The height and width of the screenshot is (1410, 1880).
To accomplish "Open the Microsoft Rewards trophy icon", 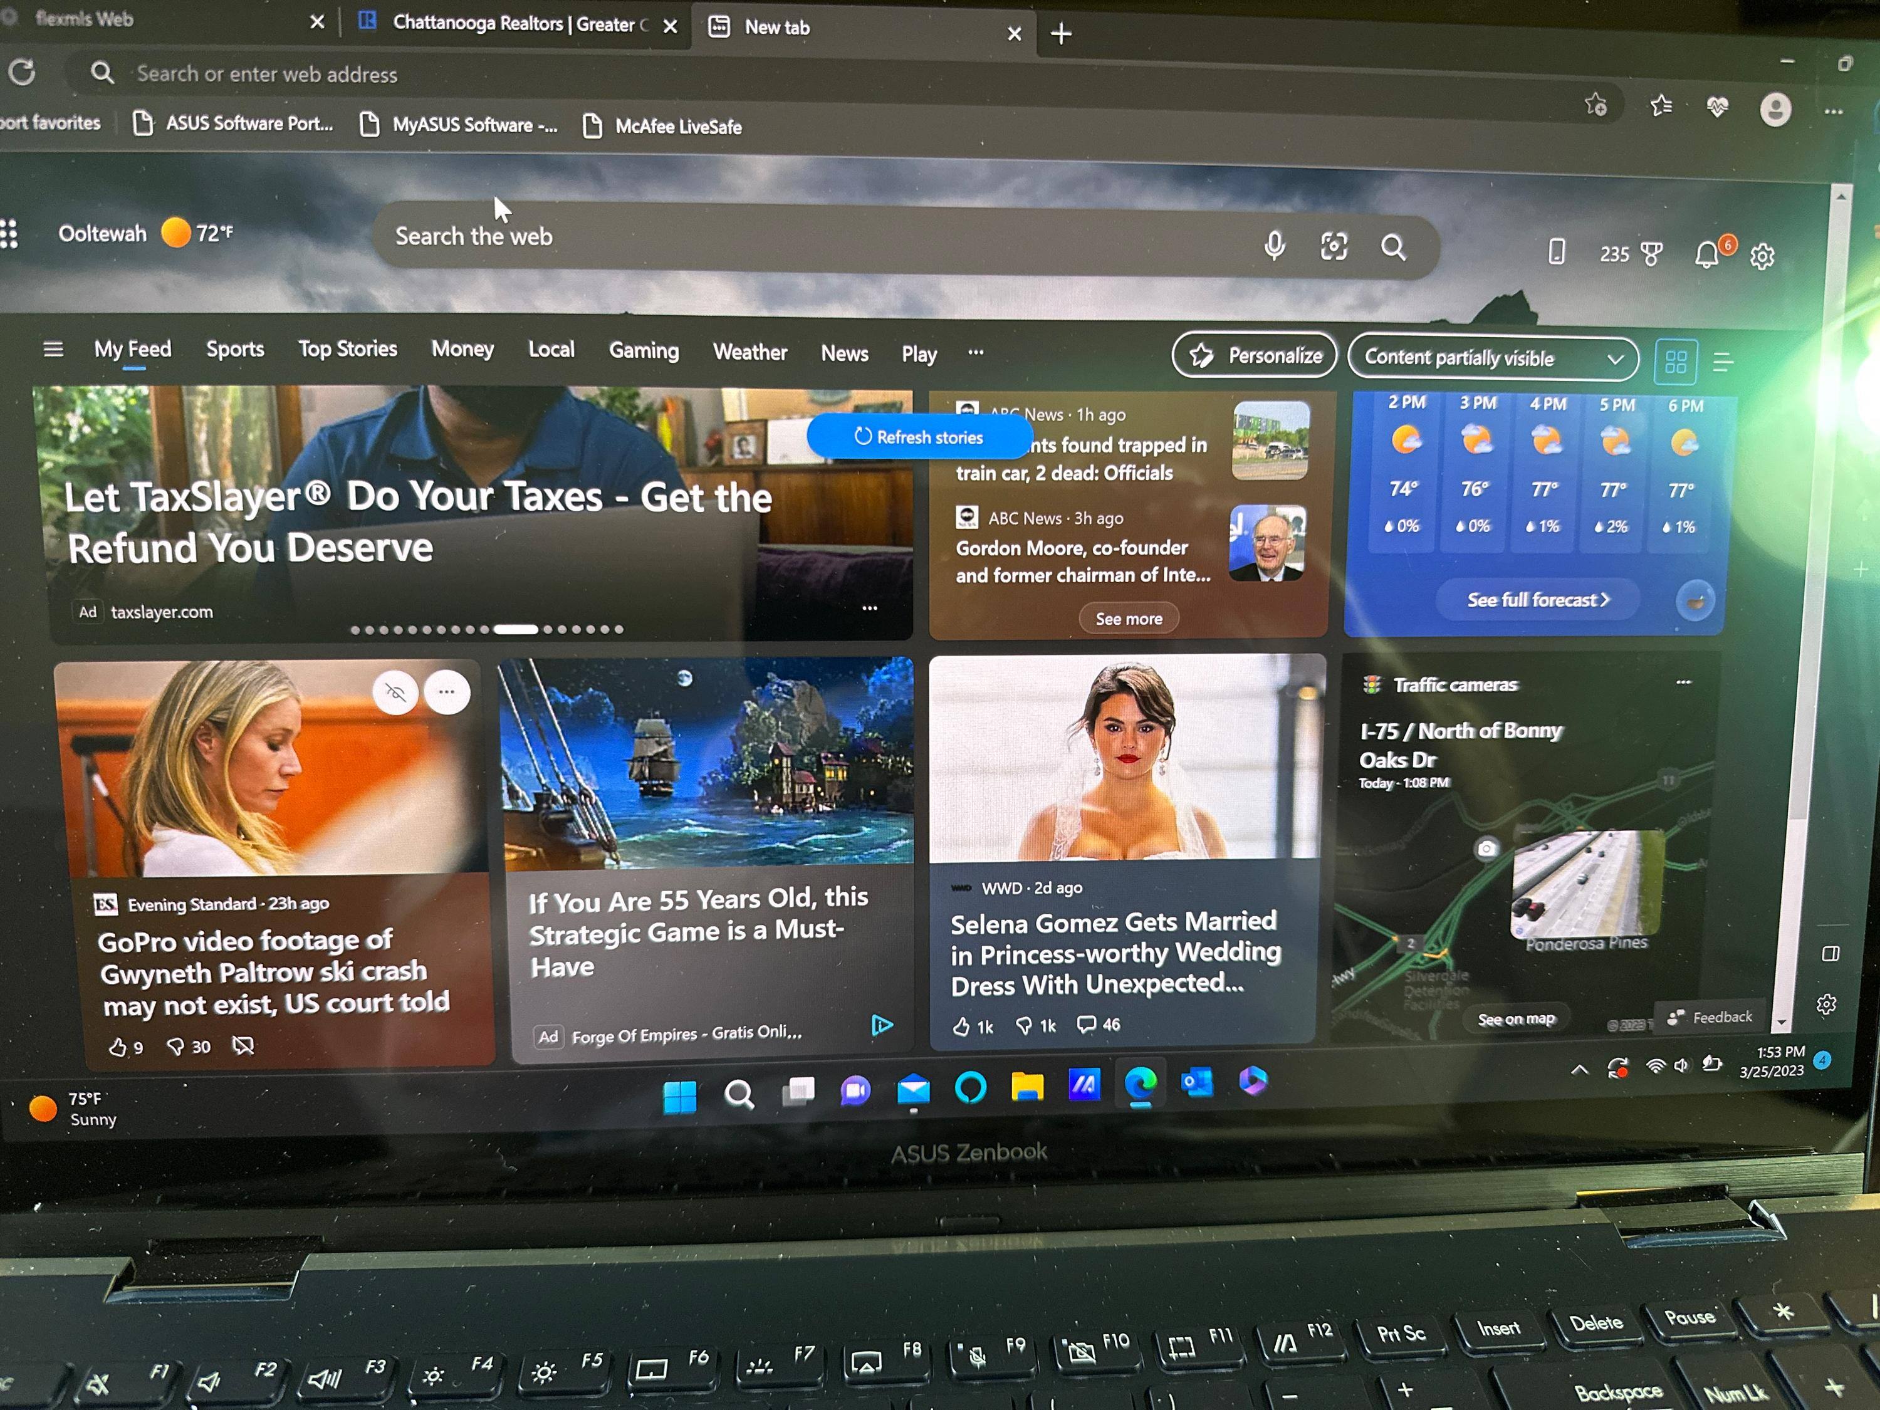I will point(1651,253).
